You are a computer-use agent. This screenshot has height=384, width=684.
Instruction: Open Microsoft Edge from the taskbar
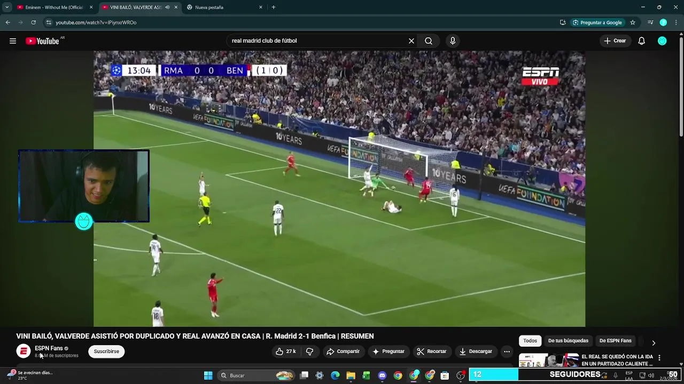(335, 375)
